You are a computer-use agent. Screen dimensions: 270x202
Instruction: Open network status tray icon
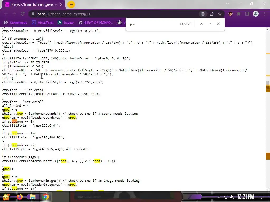click(x=225, y=197)
